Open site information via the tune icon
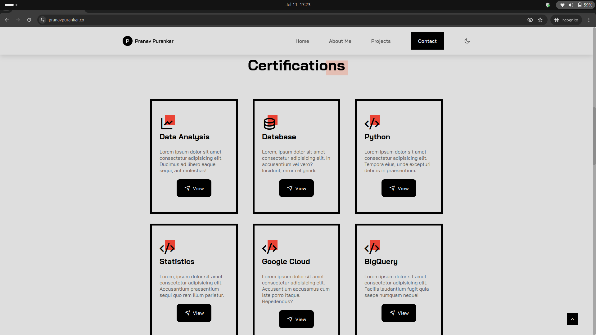This screenshot has height=335, width=596. 42,20
